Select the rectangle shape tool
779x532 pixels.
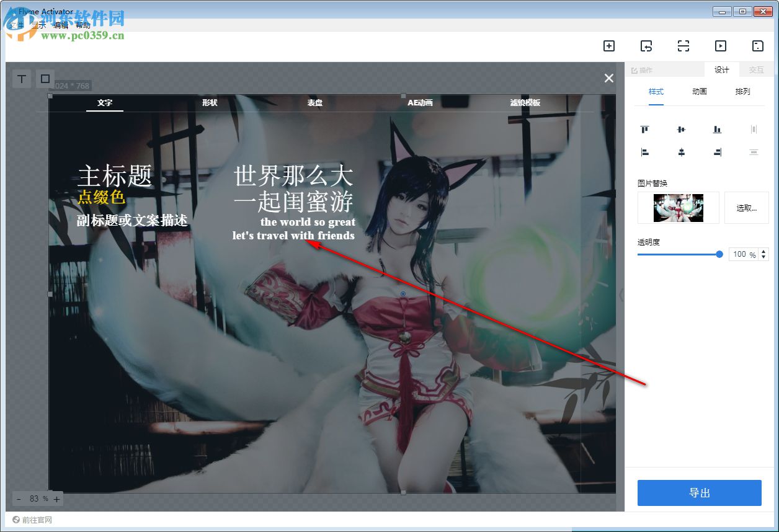click(x=45, y=79)
